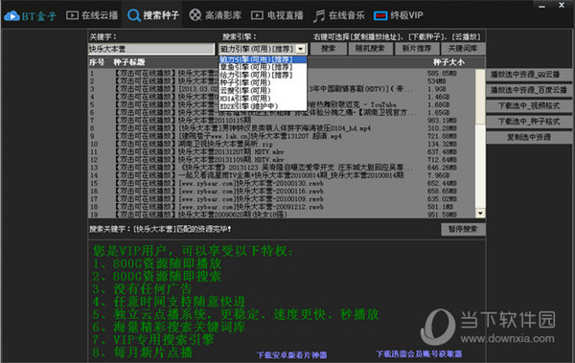This screenshot has height=363, width=575.
Task: Open the 在线云播 tab
Action: 92,15
